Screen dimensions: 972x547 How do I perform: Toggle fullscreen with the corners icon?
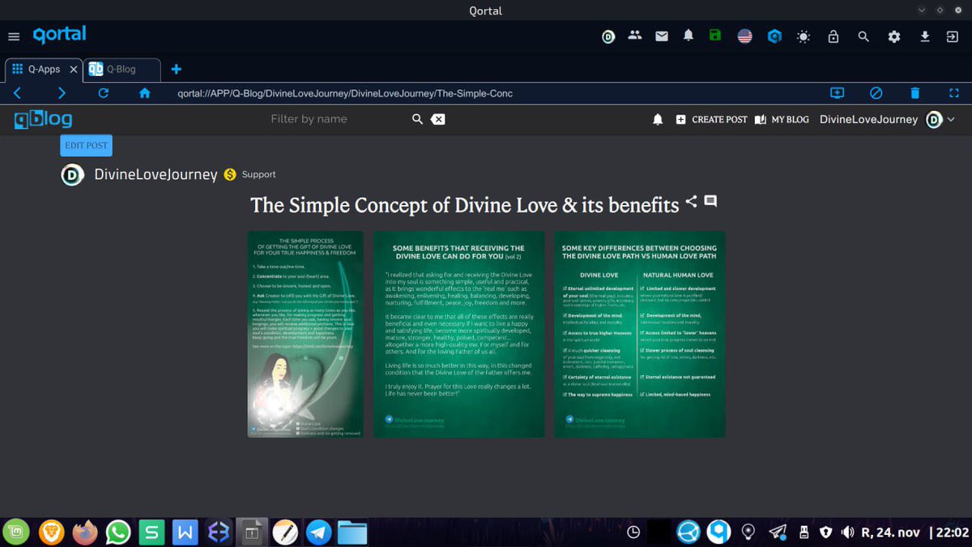tap(953, 93)
